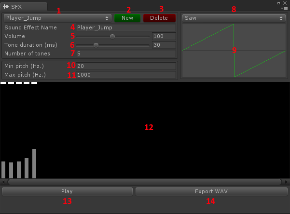Image resolution: width=290 pixels, height=214 pixels.
Task: Select the SFX tab
Action: coord(24,7)
